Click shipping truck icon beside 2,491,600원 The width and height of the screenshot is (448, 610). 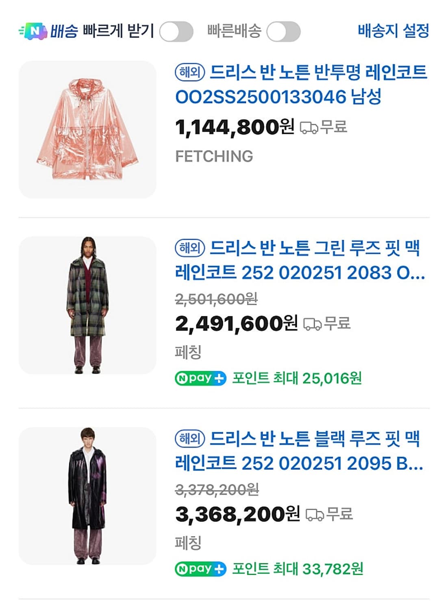[x=312, y=324]
